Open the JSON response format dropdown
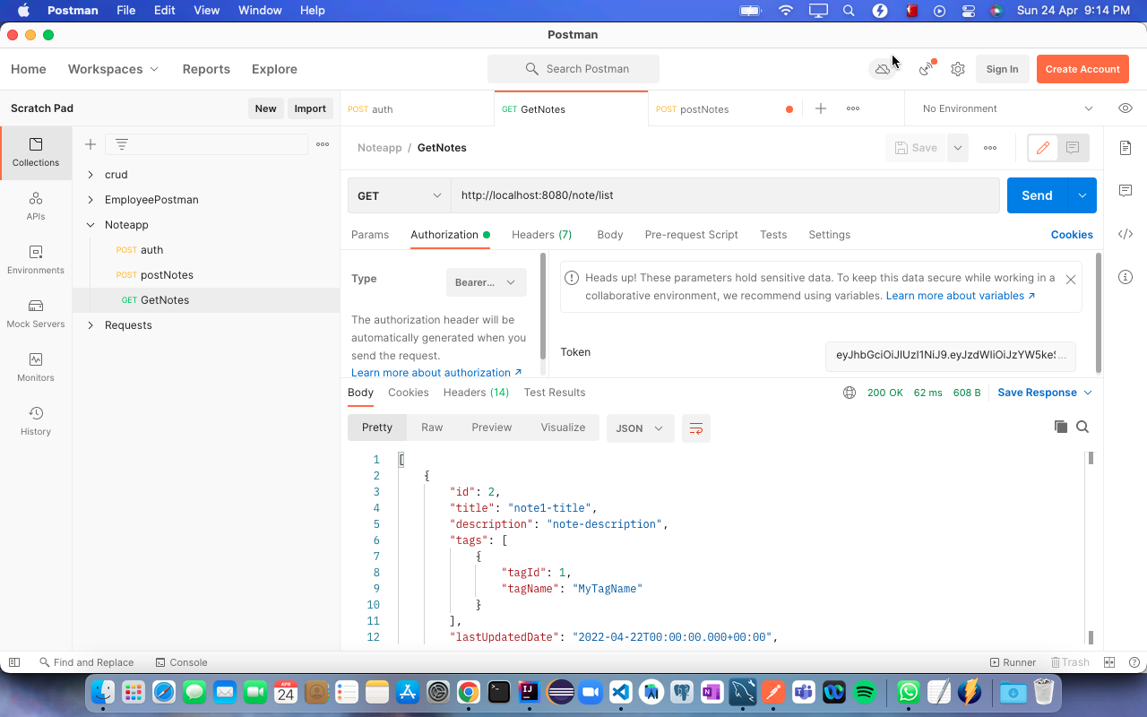Viewport: 1147px width, 717px height. tap(641, 428)
